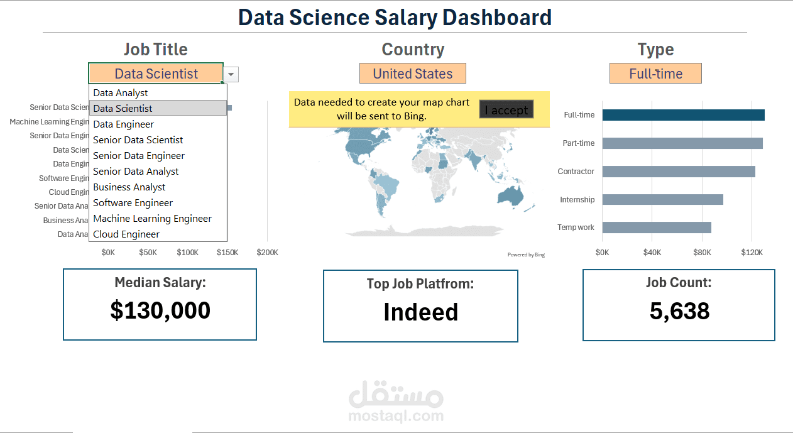Select "Data Analyst" from the job list
The height and width of the screenshot is (433, 793).
[x=120, y=92]
